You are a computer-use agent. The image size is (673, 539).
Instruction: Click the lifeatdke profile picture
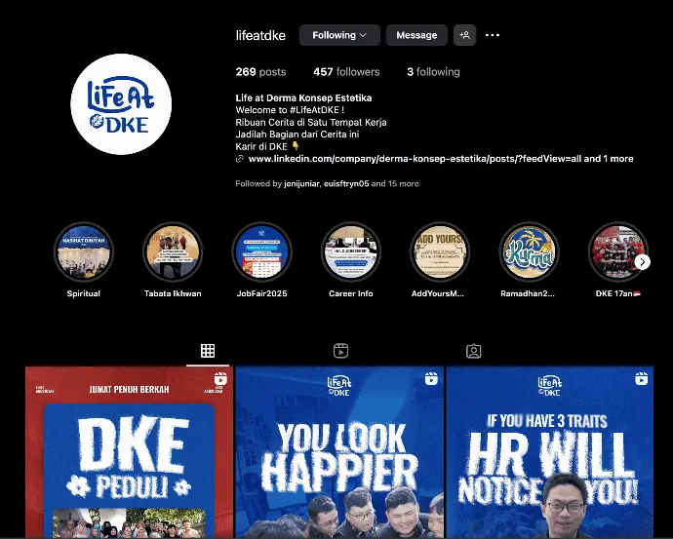tap(121, 105)
